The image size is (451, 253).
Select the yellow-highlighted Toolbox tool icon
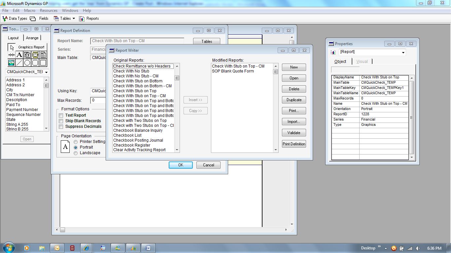[x=35, y=55]
